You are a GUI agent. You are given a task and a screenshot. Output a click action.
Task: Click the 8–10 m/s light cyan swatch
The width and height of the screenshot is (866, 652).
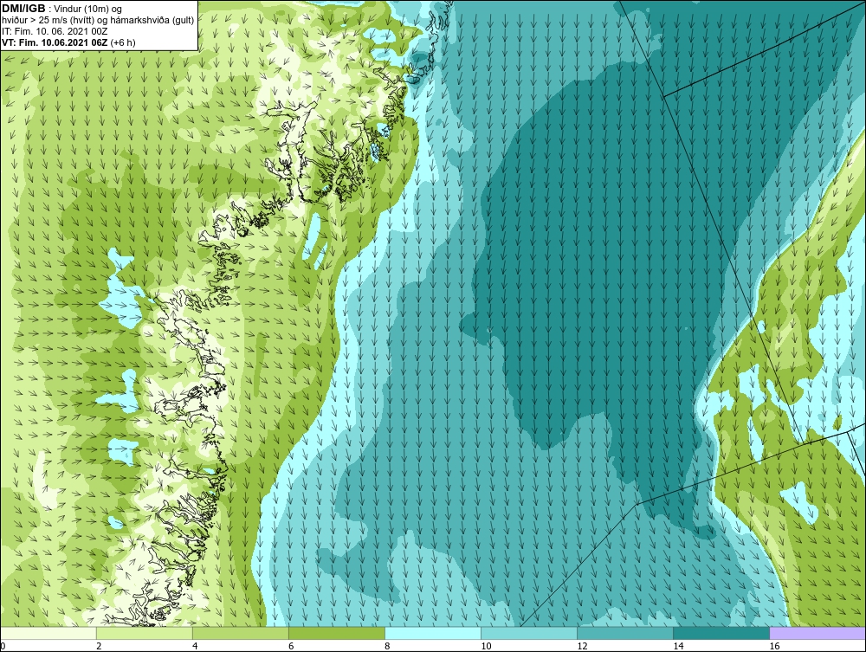(433, 633)
